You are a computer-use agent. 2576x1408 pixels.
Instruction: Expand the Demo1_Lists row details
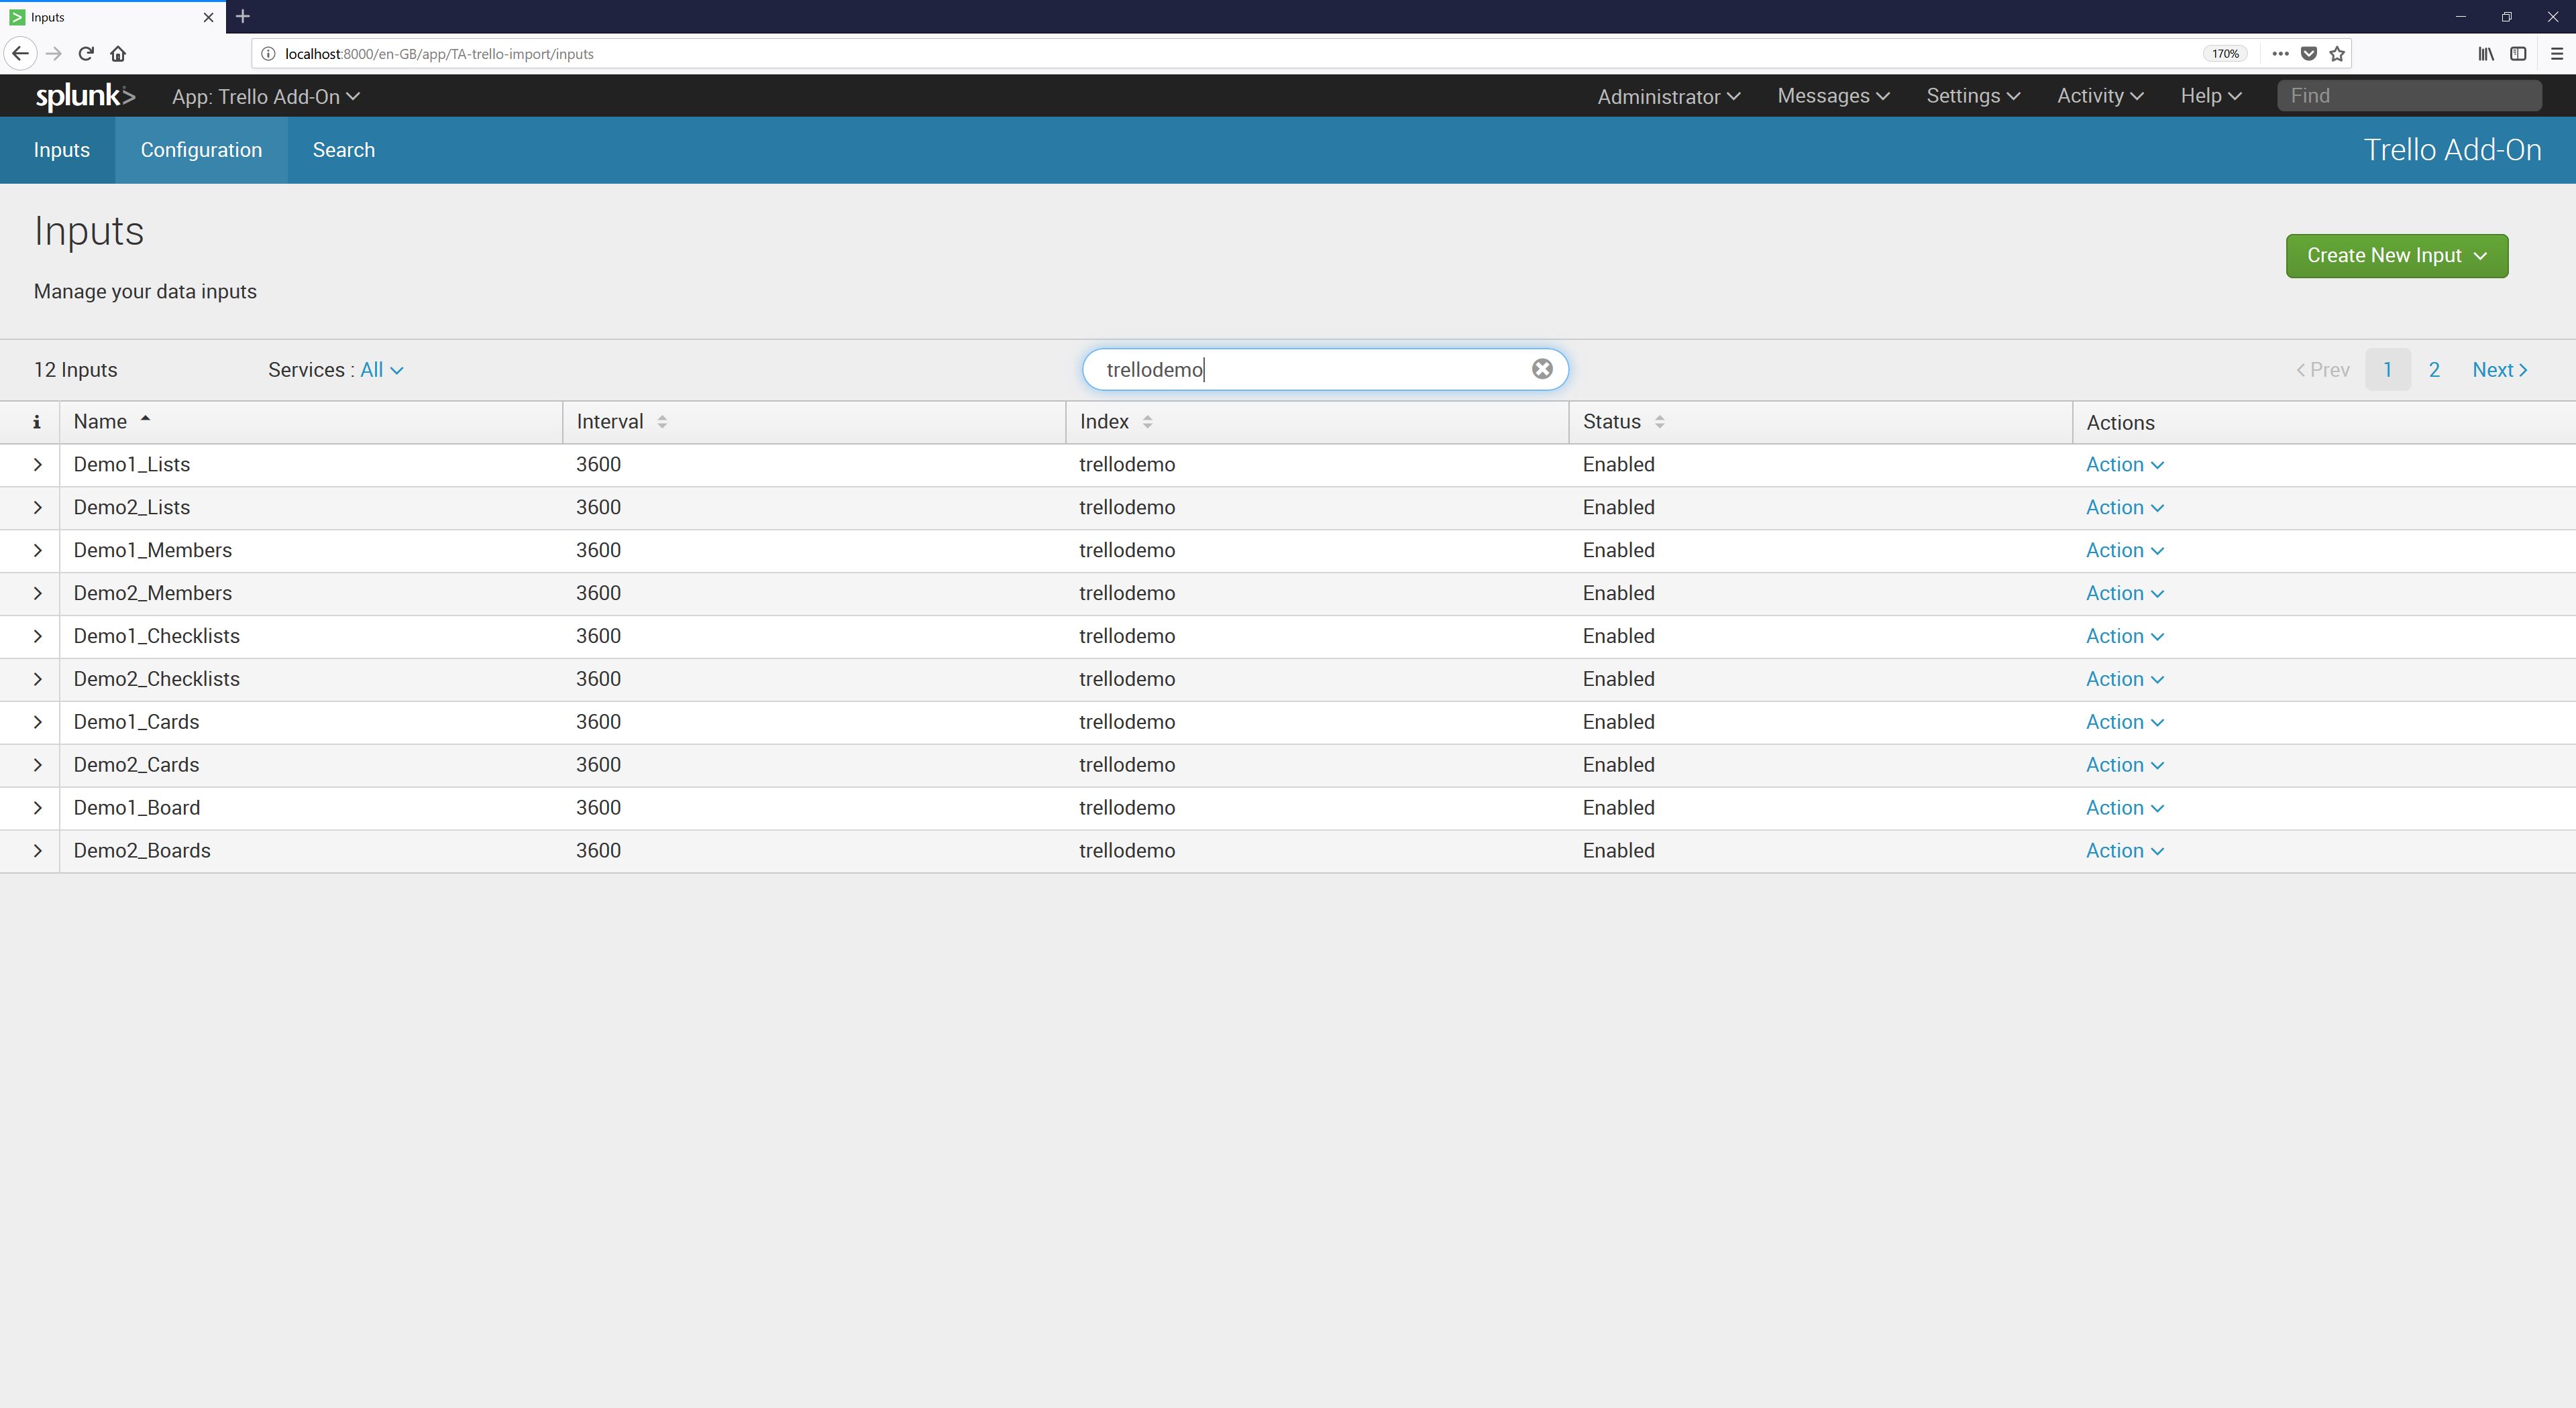37,465
